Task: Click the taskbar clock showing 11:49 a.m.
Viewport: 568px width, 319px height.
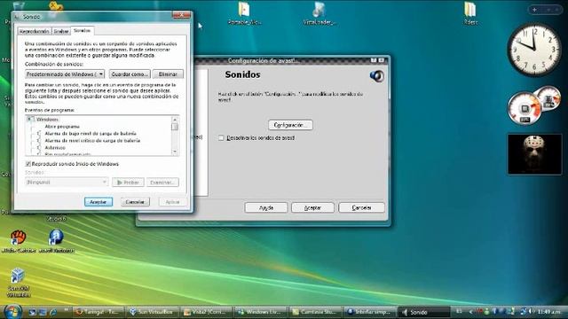Action: tap(549, 311)
